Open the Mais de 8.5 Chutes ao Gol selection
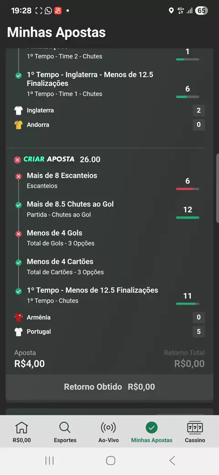Viewport: 219px width, 475px height. click(x=70, y=209)
